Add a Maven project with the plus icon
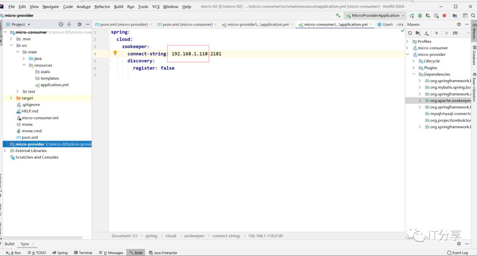 tap(436, 33)
